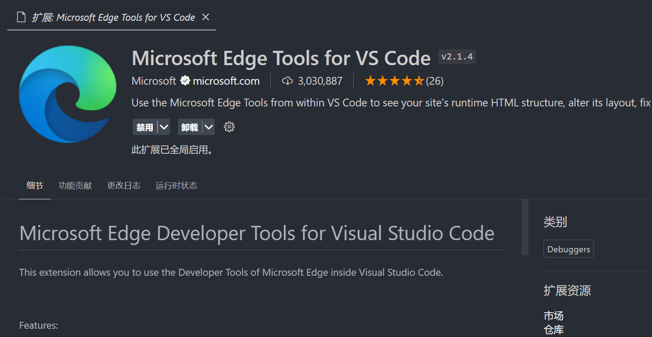Click the 卸载 (uninstall) button

pos(190,127)
